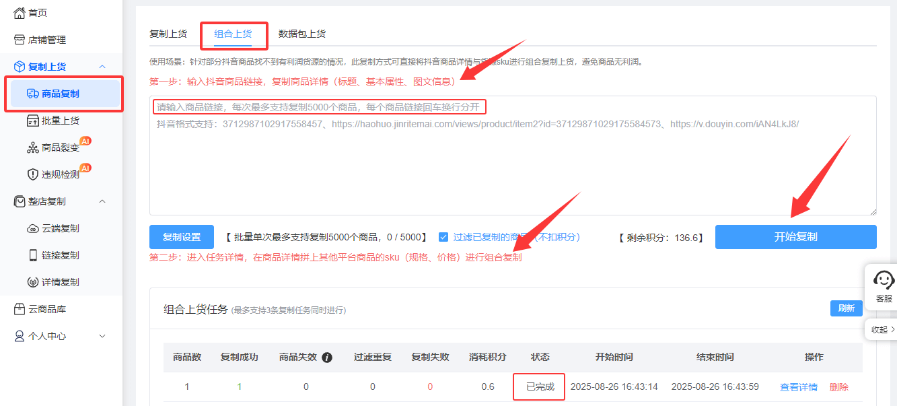Screen dimensions: 897x406
Task: Toggle the 过滤已复制的商品 checkbox
Action: (x=443, y=237)
